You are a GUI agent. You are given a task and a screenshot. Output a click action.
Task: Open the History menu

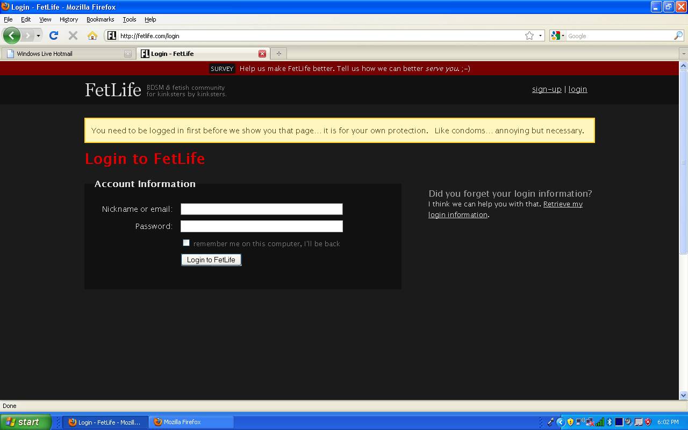pyautogui.click(x=69, y=19)
